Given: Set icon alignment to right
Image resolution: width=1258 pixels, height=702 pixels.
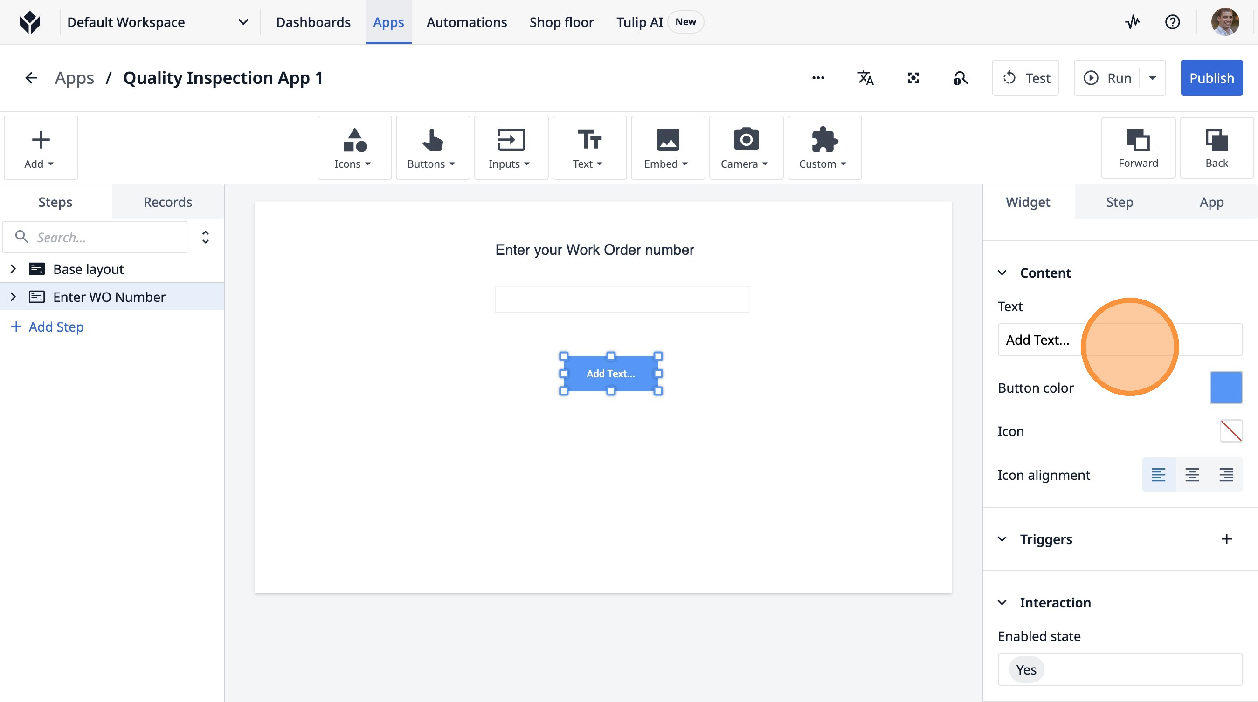Looking at the screenshot, I should pos(1226,474).
